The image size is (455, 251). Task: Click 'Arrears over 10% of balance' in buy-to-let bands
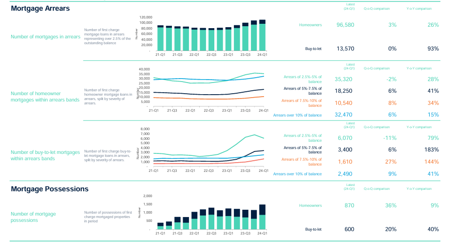(297, 174)
